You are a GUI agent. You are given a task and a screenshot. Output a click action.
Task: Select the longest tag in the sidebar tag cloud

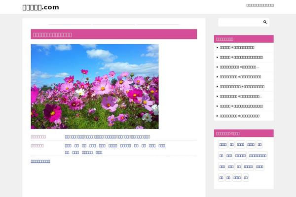[258, 156]
